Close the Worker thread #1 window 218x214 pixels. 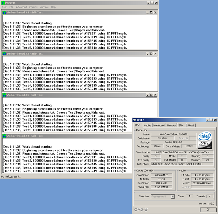[x=155, y=13]
